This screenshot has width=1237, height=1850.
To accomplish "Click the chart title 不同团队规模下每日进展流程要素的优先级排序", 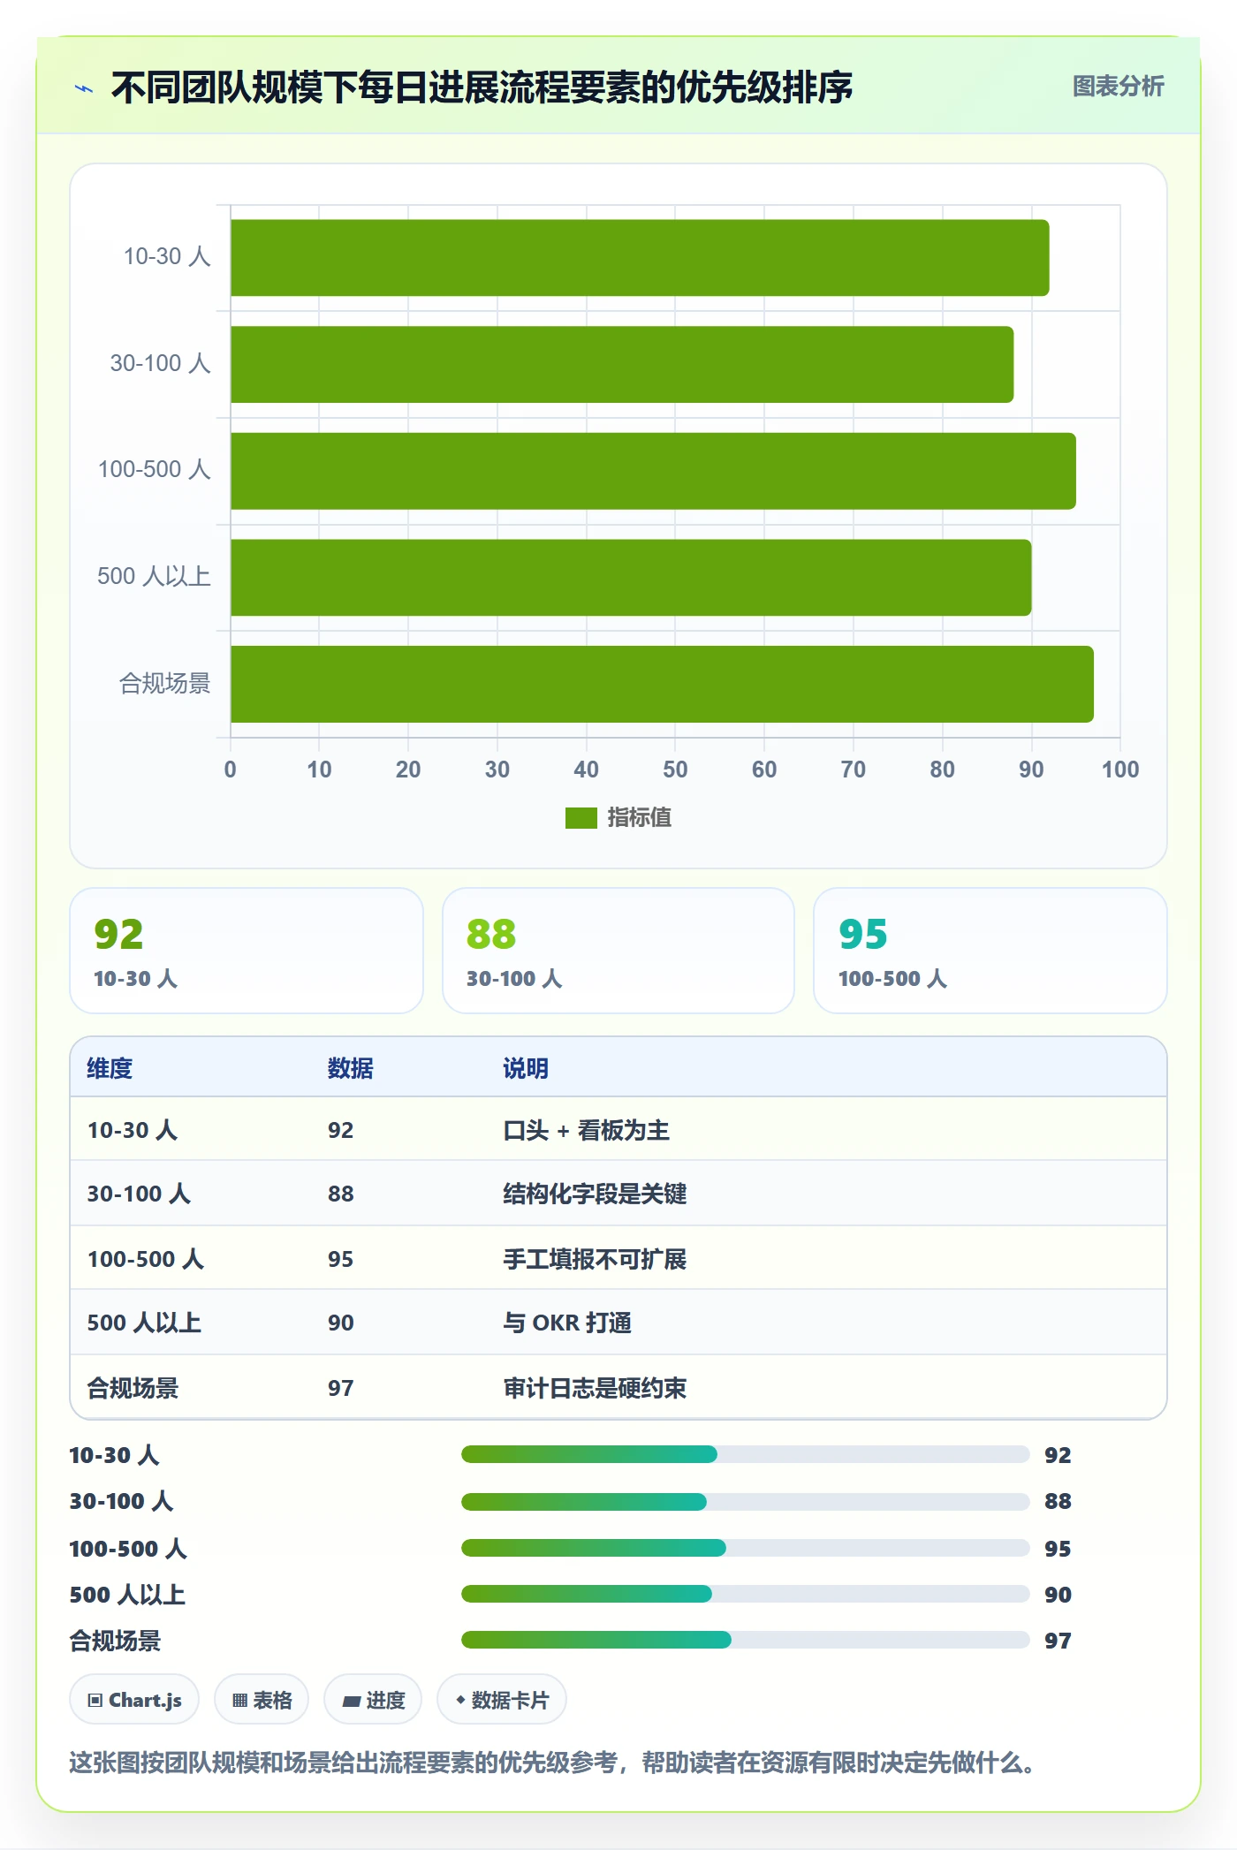I will coord(482,87).
